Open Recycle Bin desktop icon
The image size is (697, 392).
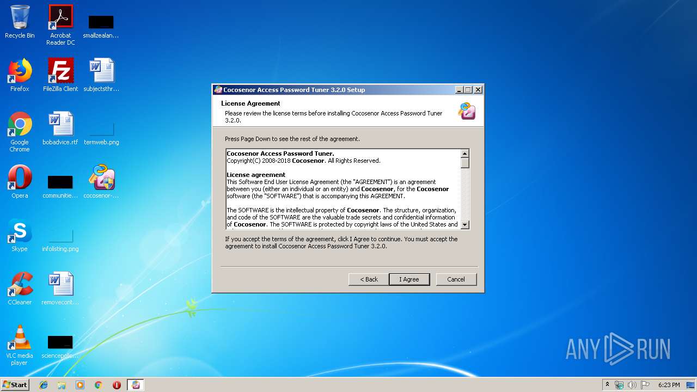click(20, 22)
